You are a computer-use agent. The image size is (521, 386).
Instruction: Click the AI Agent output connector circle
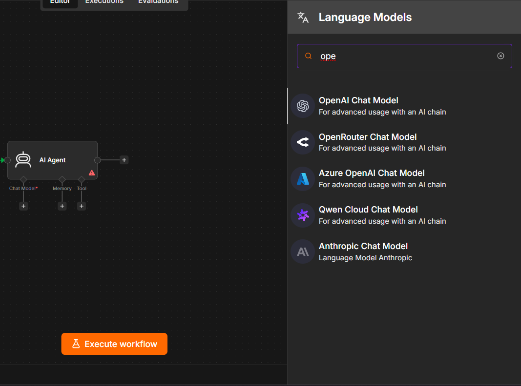pos(97,160)
